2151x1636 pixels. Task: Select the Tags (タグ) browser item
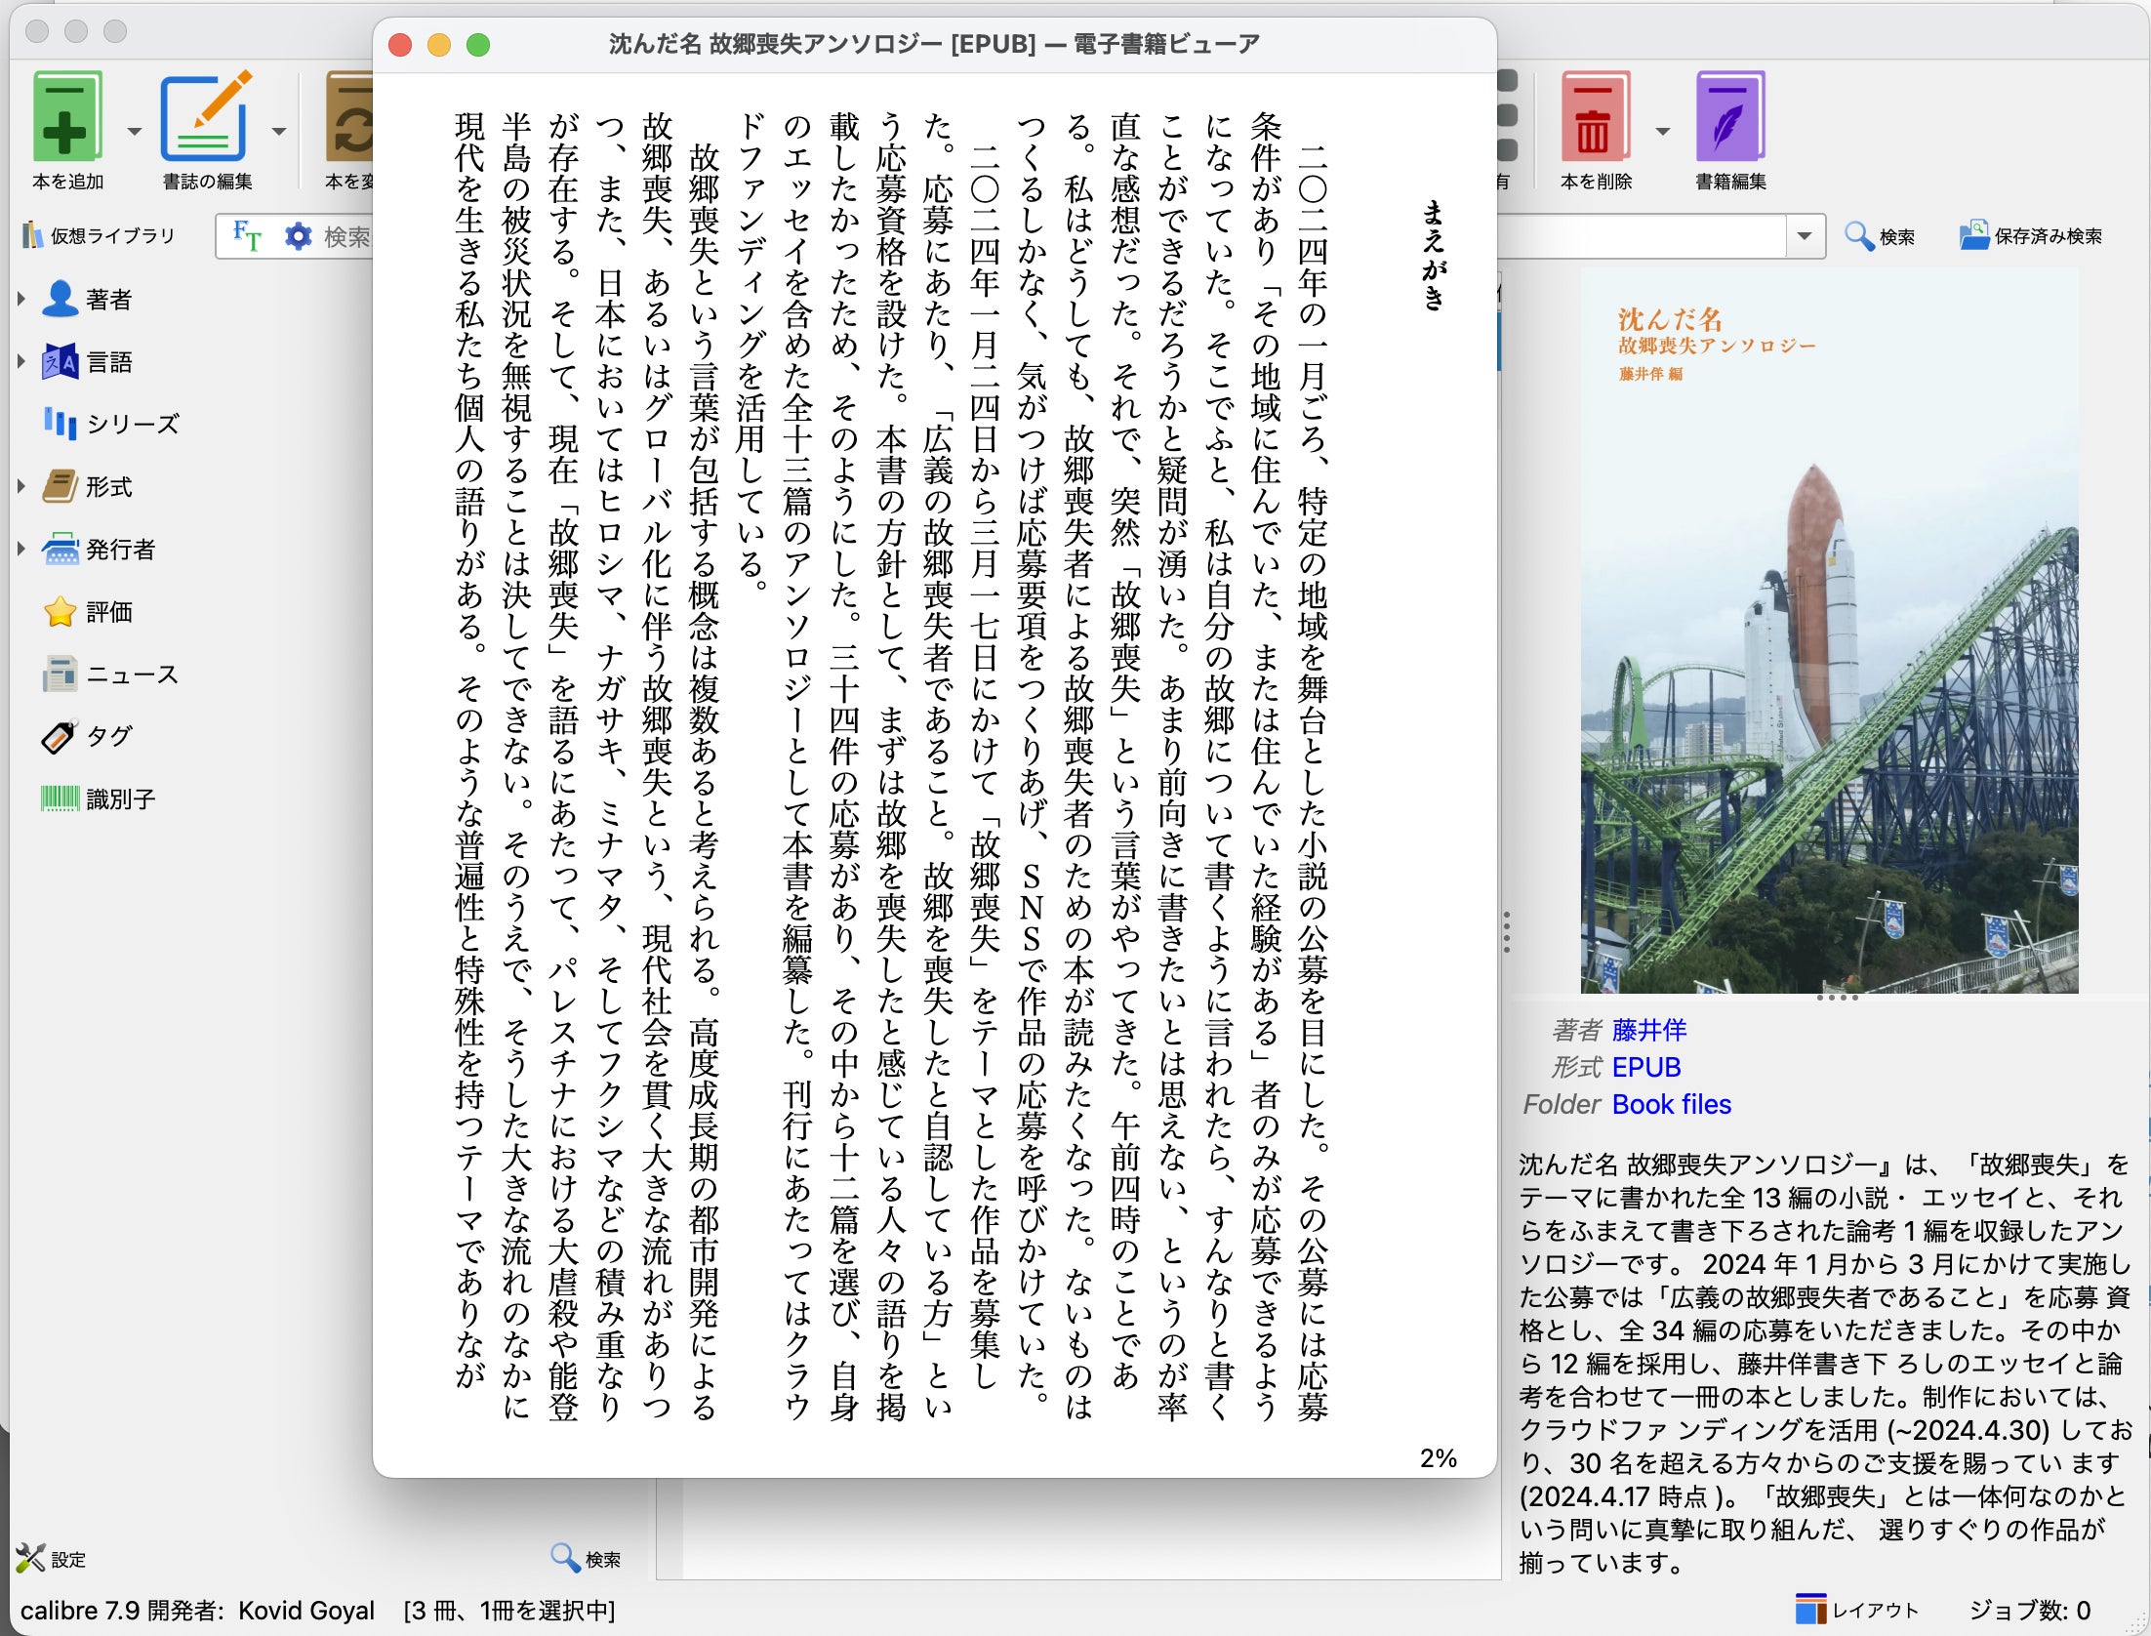coord(107,736)
